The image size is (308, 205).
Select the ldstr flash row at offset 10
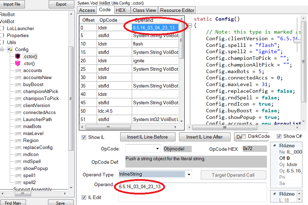(129, 44)
